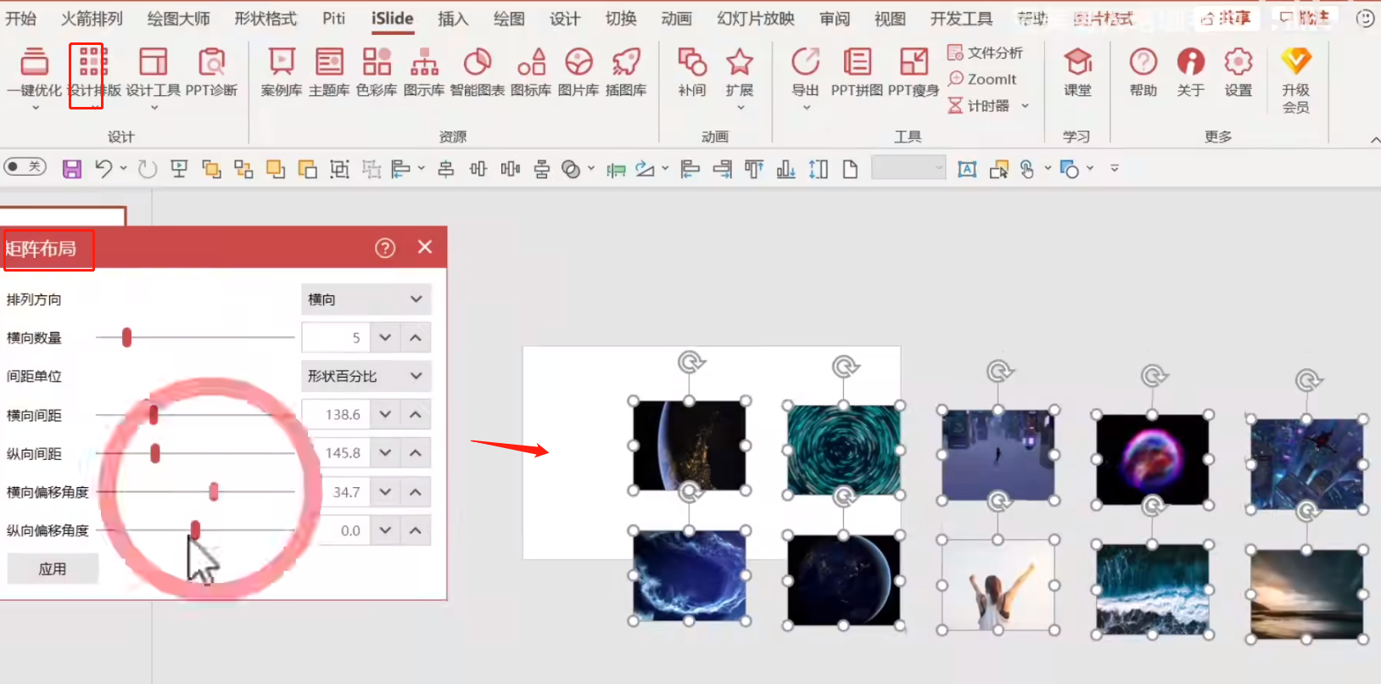The width and height of the screenshot is (1381, 684).
Task: Increase 横向偏移角度 with up arrow
Action: 416,492
